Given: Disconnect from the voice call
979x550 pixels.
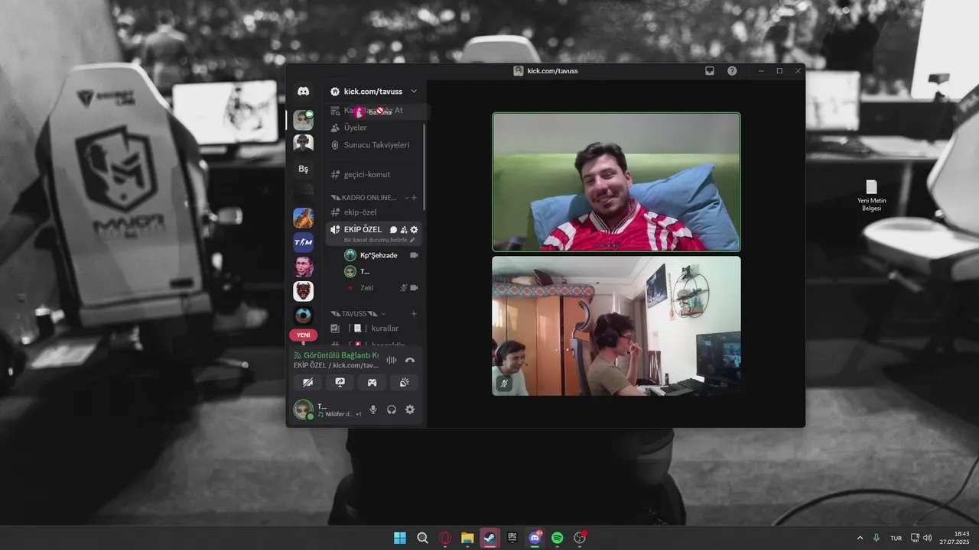Looking at the screenshot, I should point(410,361).
